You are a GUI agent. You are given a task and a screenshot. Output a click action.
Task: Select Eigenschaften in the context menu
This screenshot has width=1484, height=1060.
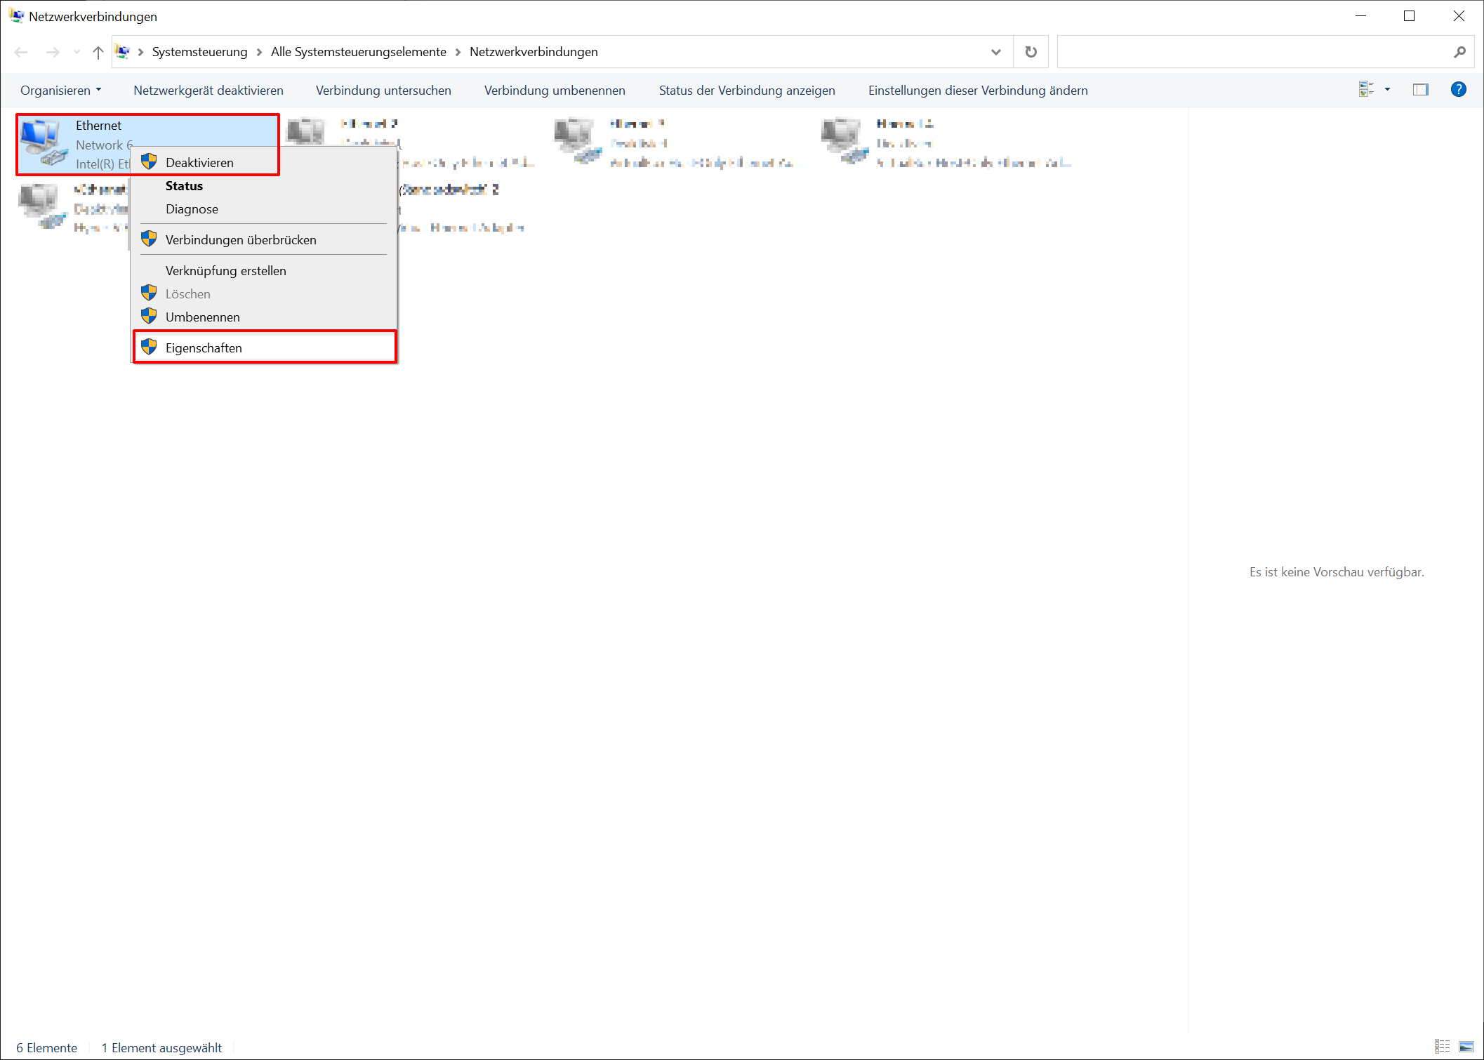[x=204, y=348]
